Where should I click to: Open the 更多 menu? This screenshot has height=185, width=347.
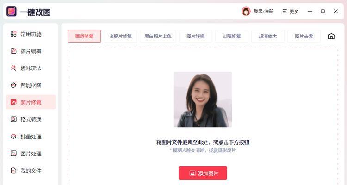click(291, 12)
